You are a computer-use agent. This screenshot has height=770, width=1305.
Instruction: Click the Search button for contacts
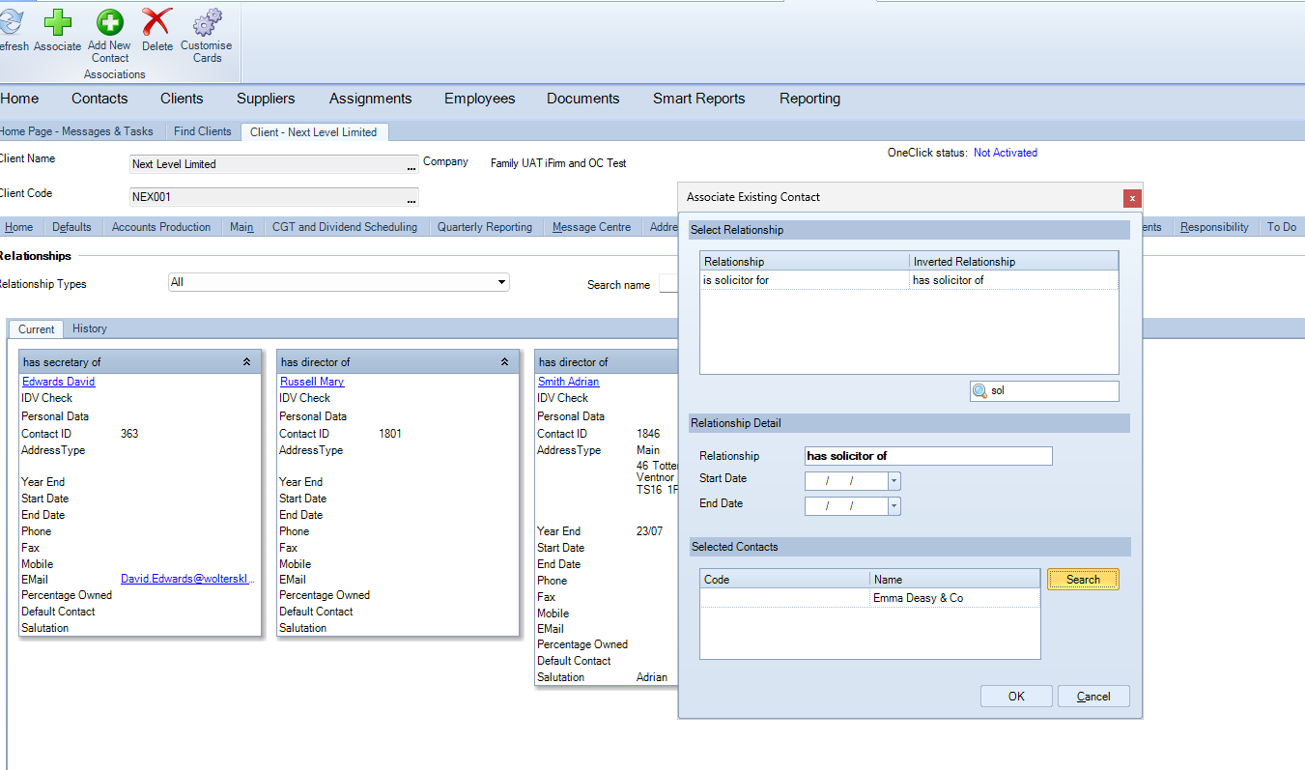1083,580
